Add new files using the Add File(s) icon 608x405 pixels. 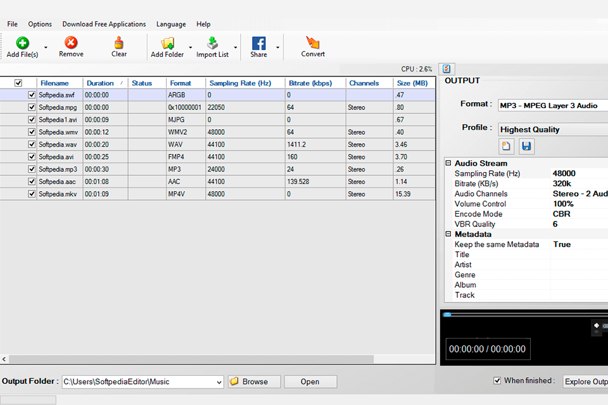pos(22,43)
